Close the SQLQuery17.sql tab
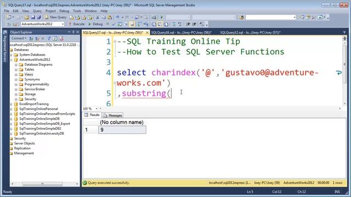Screen dimensions: 351x197 click(147, 33)
